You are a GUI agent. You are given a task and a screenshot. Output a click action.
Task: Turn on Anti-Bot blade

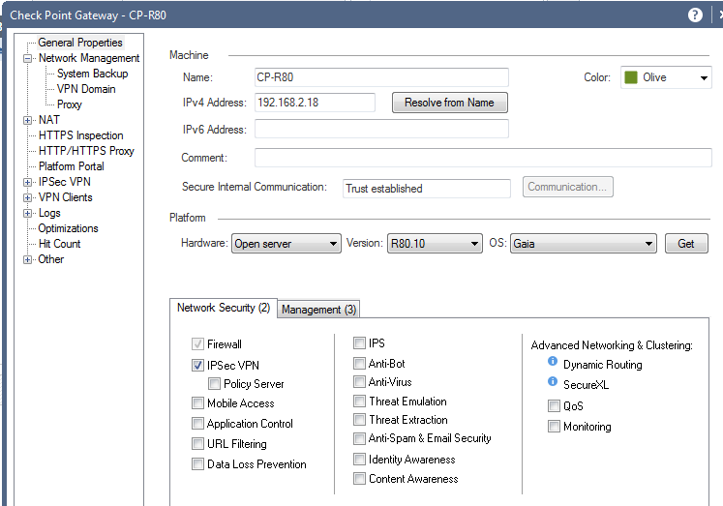(359, 364)
